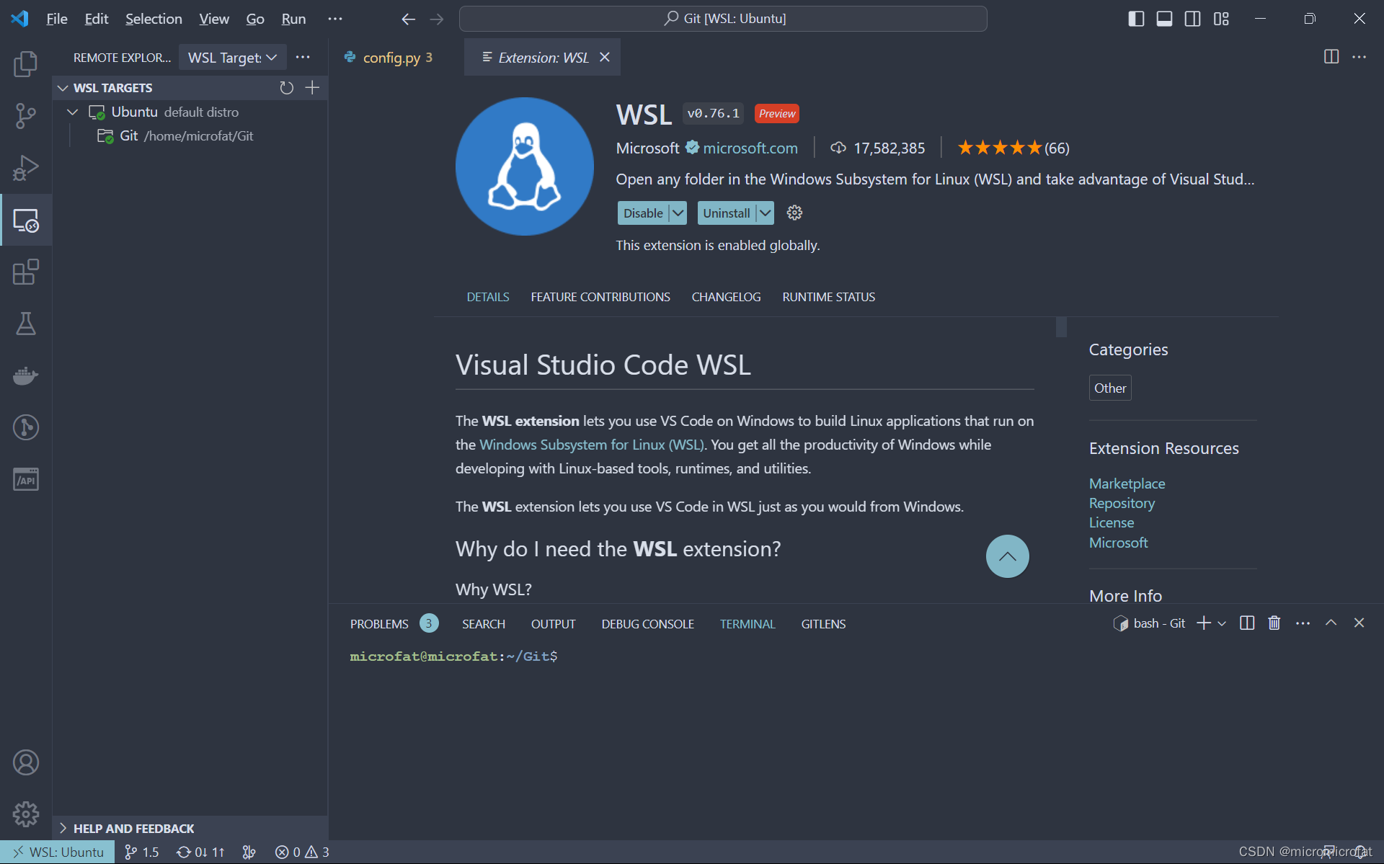This screenshot has height=864, width=1384.
Task: Click the Other category tag
Action: [x=1110, y=388]
